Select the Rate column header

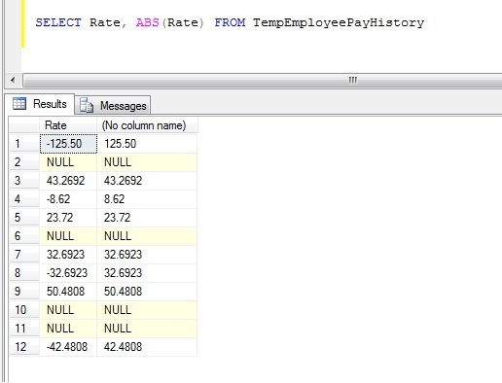68,125
